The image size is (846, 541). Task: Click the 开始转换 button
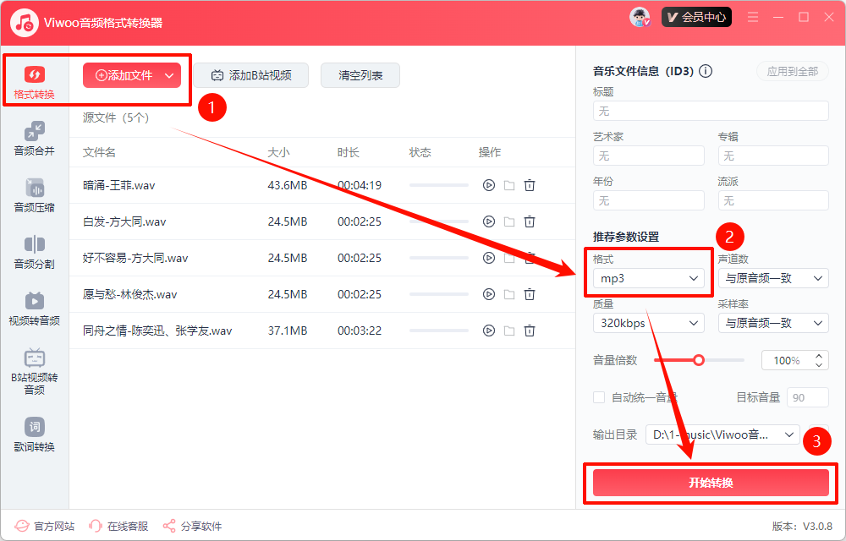point(711,483)
